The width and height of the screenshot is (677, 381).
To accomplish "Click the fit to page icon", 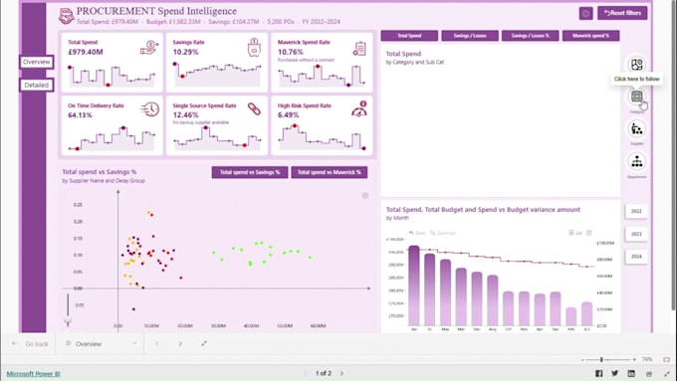I will 666,359.
